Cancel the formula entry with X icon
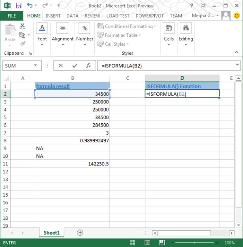243x247 pixels. (61, 66)
